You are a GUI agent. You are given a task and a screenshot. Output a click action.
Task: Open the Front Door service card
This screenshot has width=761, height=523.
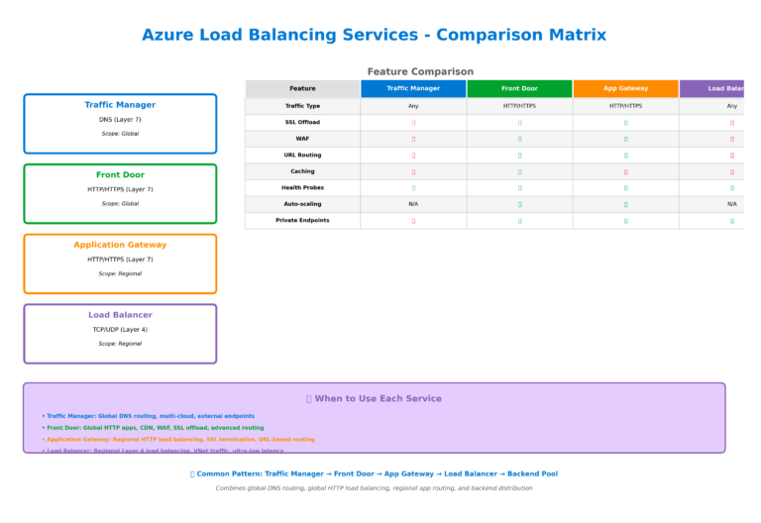pos(120,193)
